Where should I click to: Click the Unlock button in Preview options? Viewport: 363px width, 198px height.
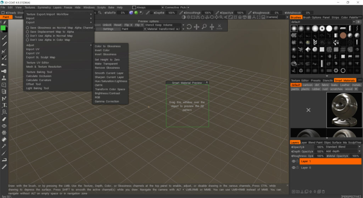coord(107,25)
